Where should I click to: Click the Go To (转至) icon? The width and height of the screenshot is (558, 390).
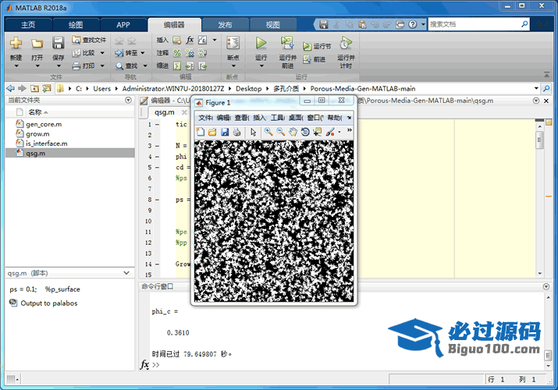[119, 53]
